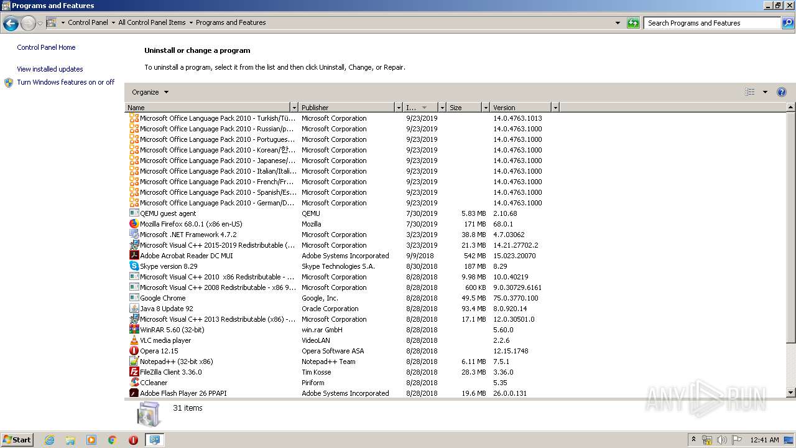Open the Name column filter dropdown
The width and height of the screenshot is (796, 448).
coord(294,108)
